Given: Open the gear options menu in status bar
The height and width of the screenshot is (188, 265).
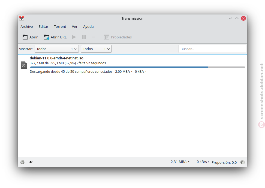Looking at the screenshot, I should [22, 162].
